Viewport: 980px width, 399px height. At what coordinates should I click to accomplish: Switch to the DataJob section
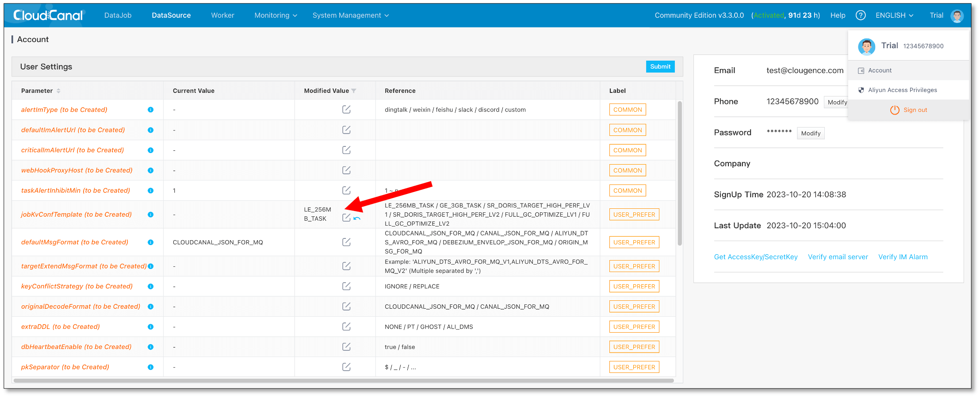coord(118,15)
